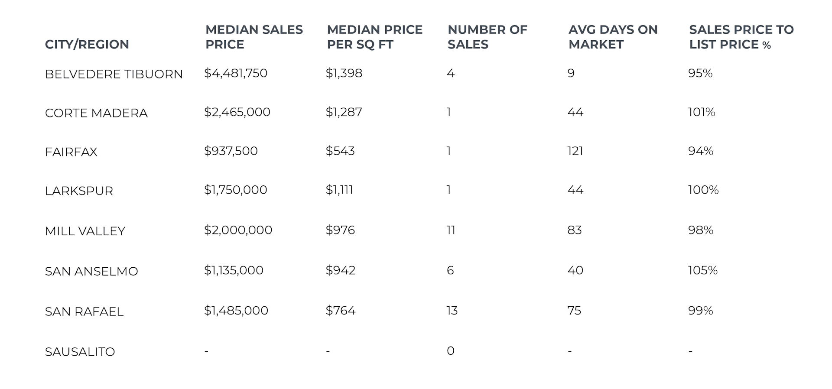Click the CITY/REGION column header
This screenshot has width=832, height=389.
pyautogui.click(x=87, y=44)
